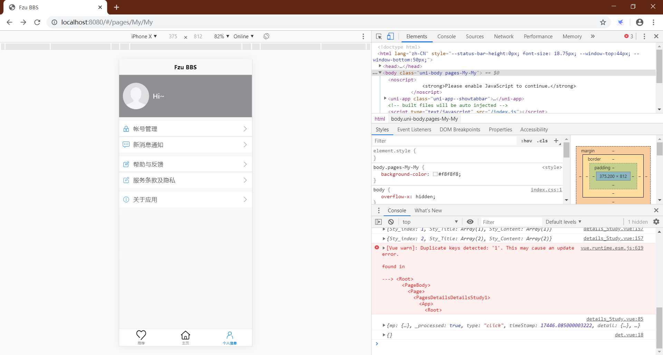
Task: Switch to the Memory tab
Action: [572, 36]
